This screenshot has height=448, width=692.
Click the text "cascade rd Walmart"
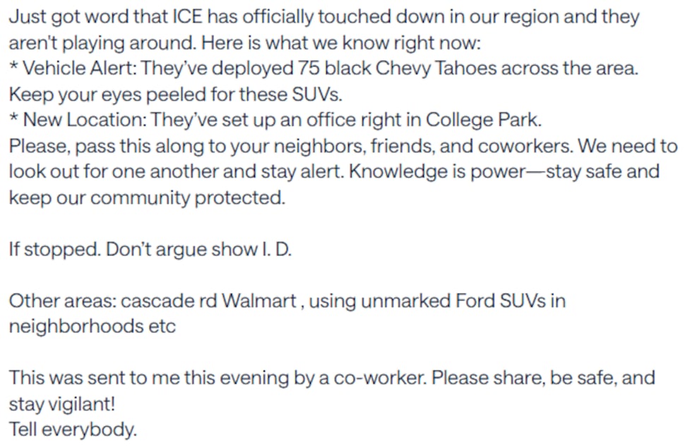point(209,301)
